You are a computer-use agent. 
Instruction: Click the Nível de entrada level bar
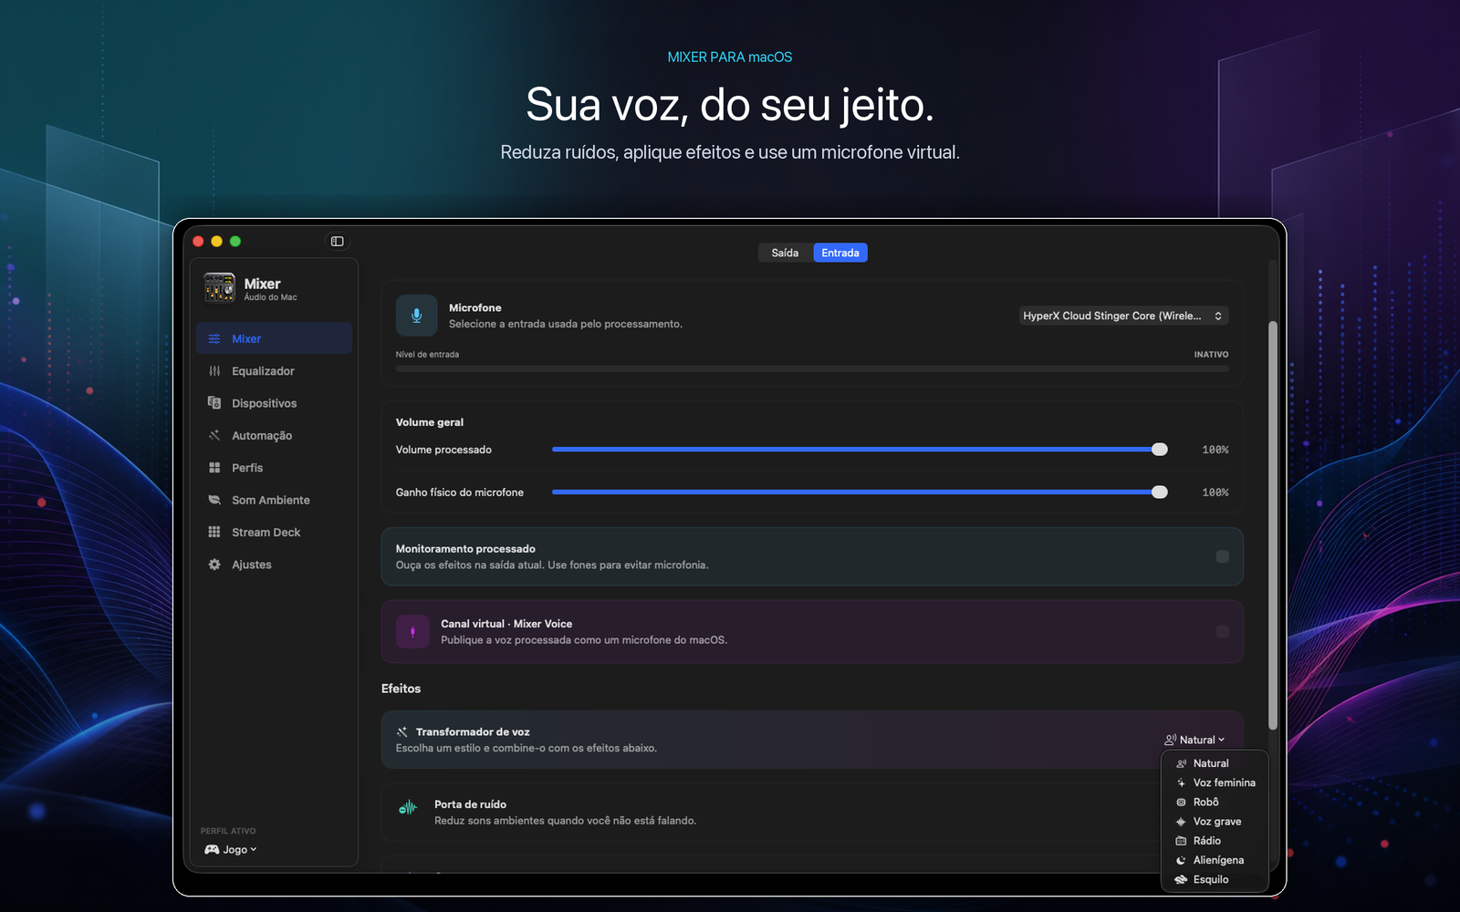[x=812, y=369]
